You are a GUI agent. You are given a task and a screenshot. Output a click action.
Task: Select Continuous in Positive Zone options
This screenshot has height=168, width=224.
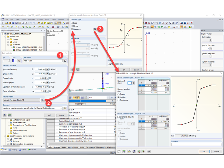click(x=118, y=100)
